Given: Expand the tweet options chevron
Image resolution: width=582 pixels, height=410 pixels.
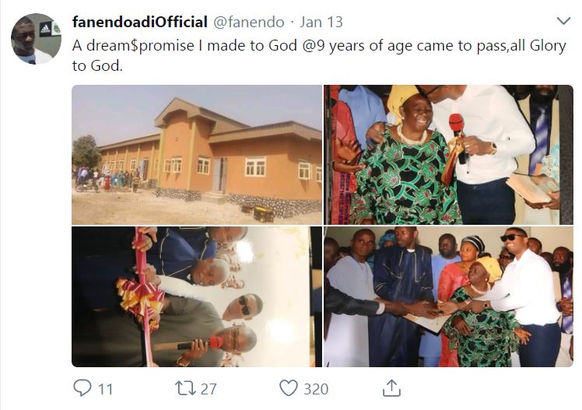Looking at the screenshot, I should pos(563,21).
